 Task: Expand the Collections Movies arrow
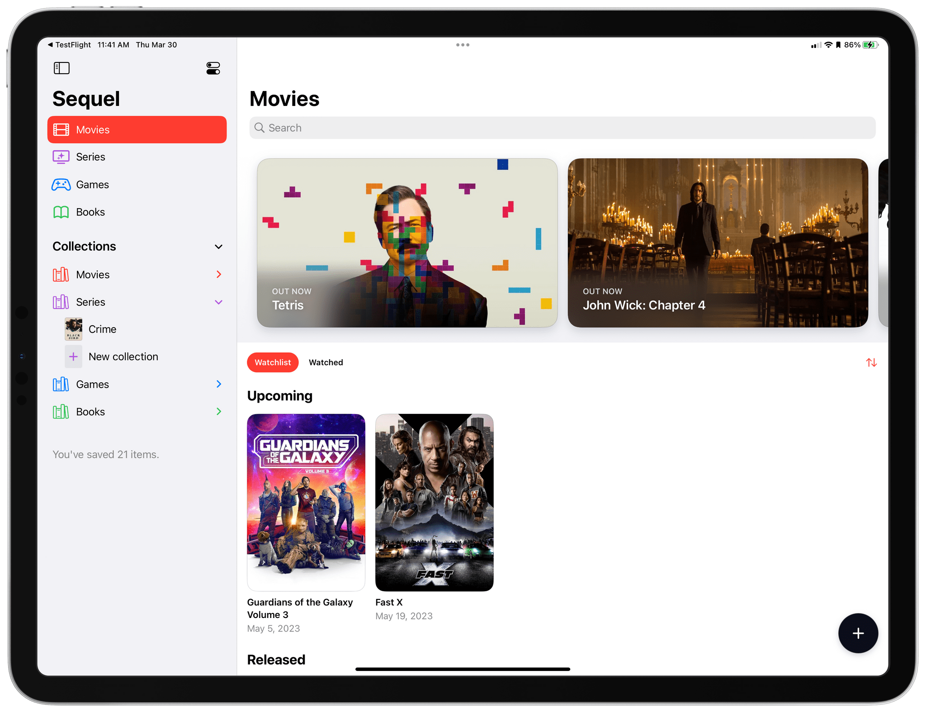(218, 273)
